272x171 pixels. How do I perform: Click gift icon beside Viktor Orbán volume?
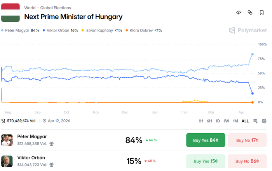(51, 164)
